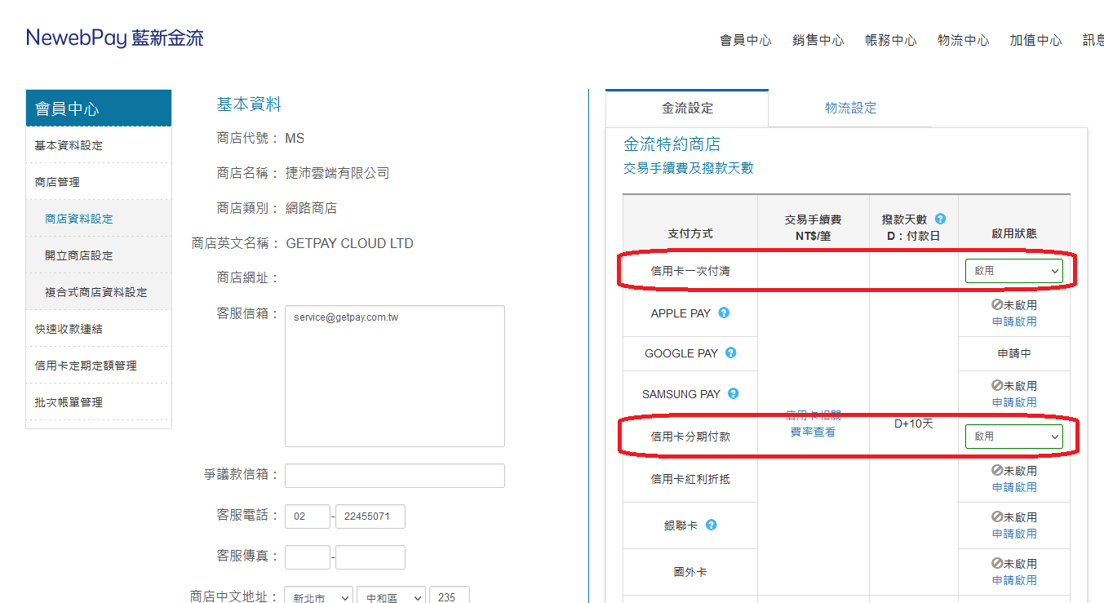Select 商店資料設定 in sidebar

(99, 219)
